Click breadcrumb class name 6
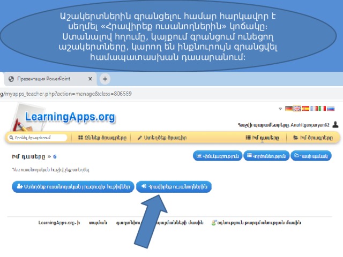The width and height of the screenshot is (343, 257). click(55, 156)
